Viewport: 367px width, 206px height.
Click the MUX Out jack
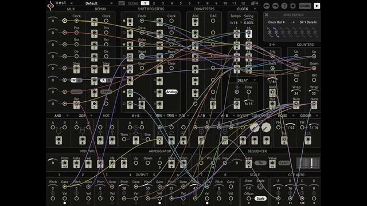76,104
